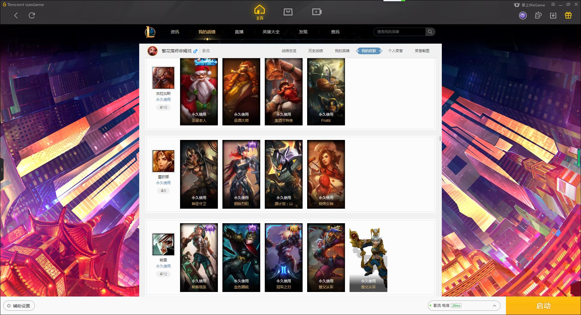Refresh the page with the reload icon

point(32,15)
